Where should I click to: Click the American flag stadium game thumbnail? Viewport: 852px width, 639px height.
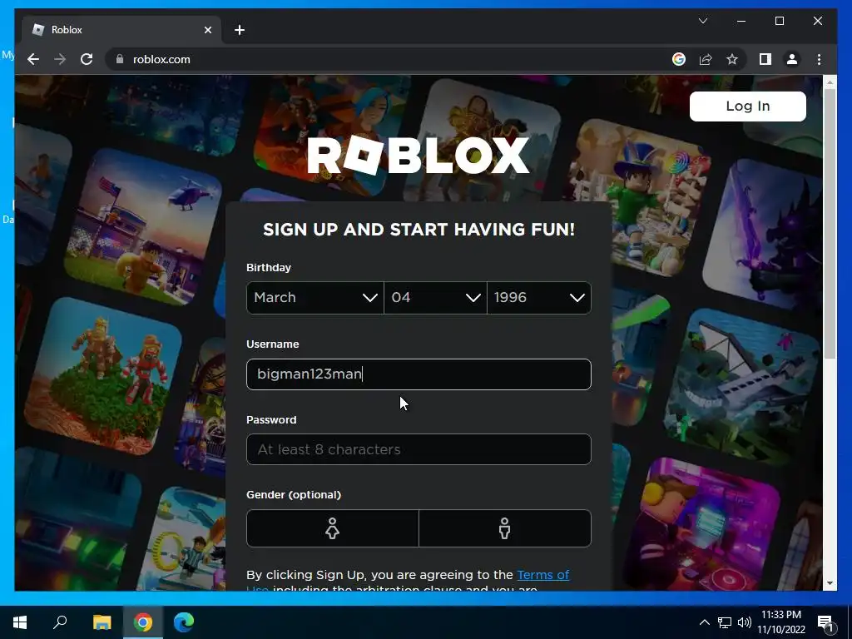click(143, 228)
